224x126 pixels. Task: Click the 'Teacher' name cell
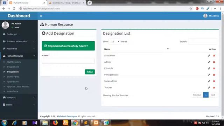coord(108,87)
